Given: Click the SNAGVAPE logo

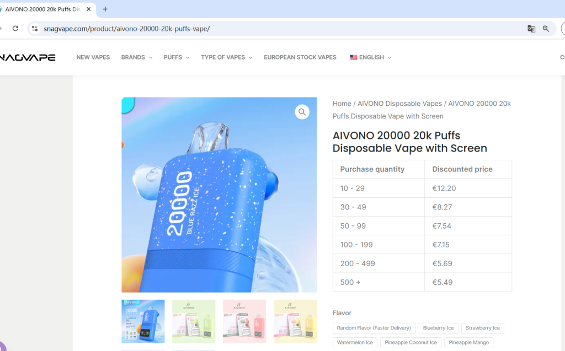Looking at the screenshot, I should (28, 57).
